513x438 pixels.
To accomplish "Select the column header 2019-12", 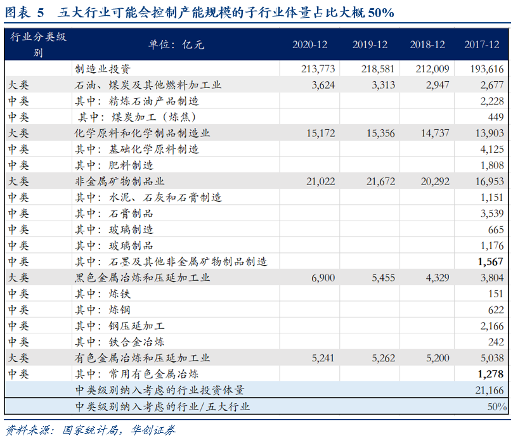I will click(370, 44).
